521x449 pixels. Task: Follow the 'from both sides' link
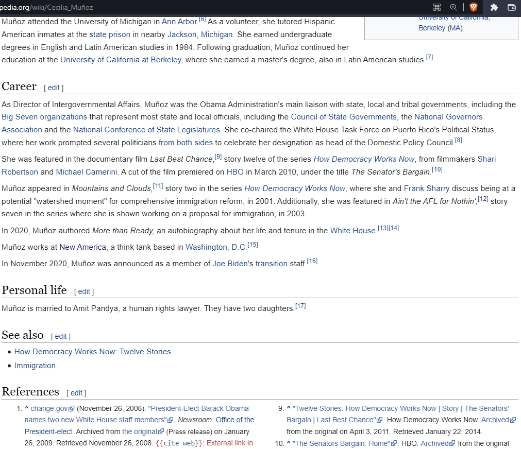(186, 143)
